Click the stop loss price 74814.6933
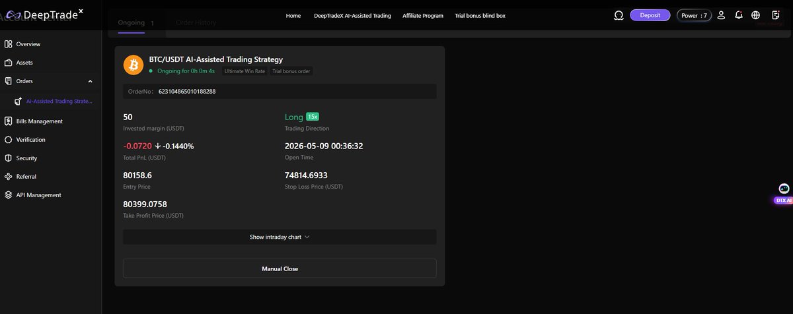The height and width of the screenshot is (314, 793). pyautogui.click(x=306, y=175)
